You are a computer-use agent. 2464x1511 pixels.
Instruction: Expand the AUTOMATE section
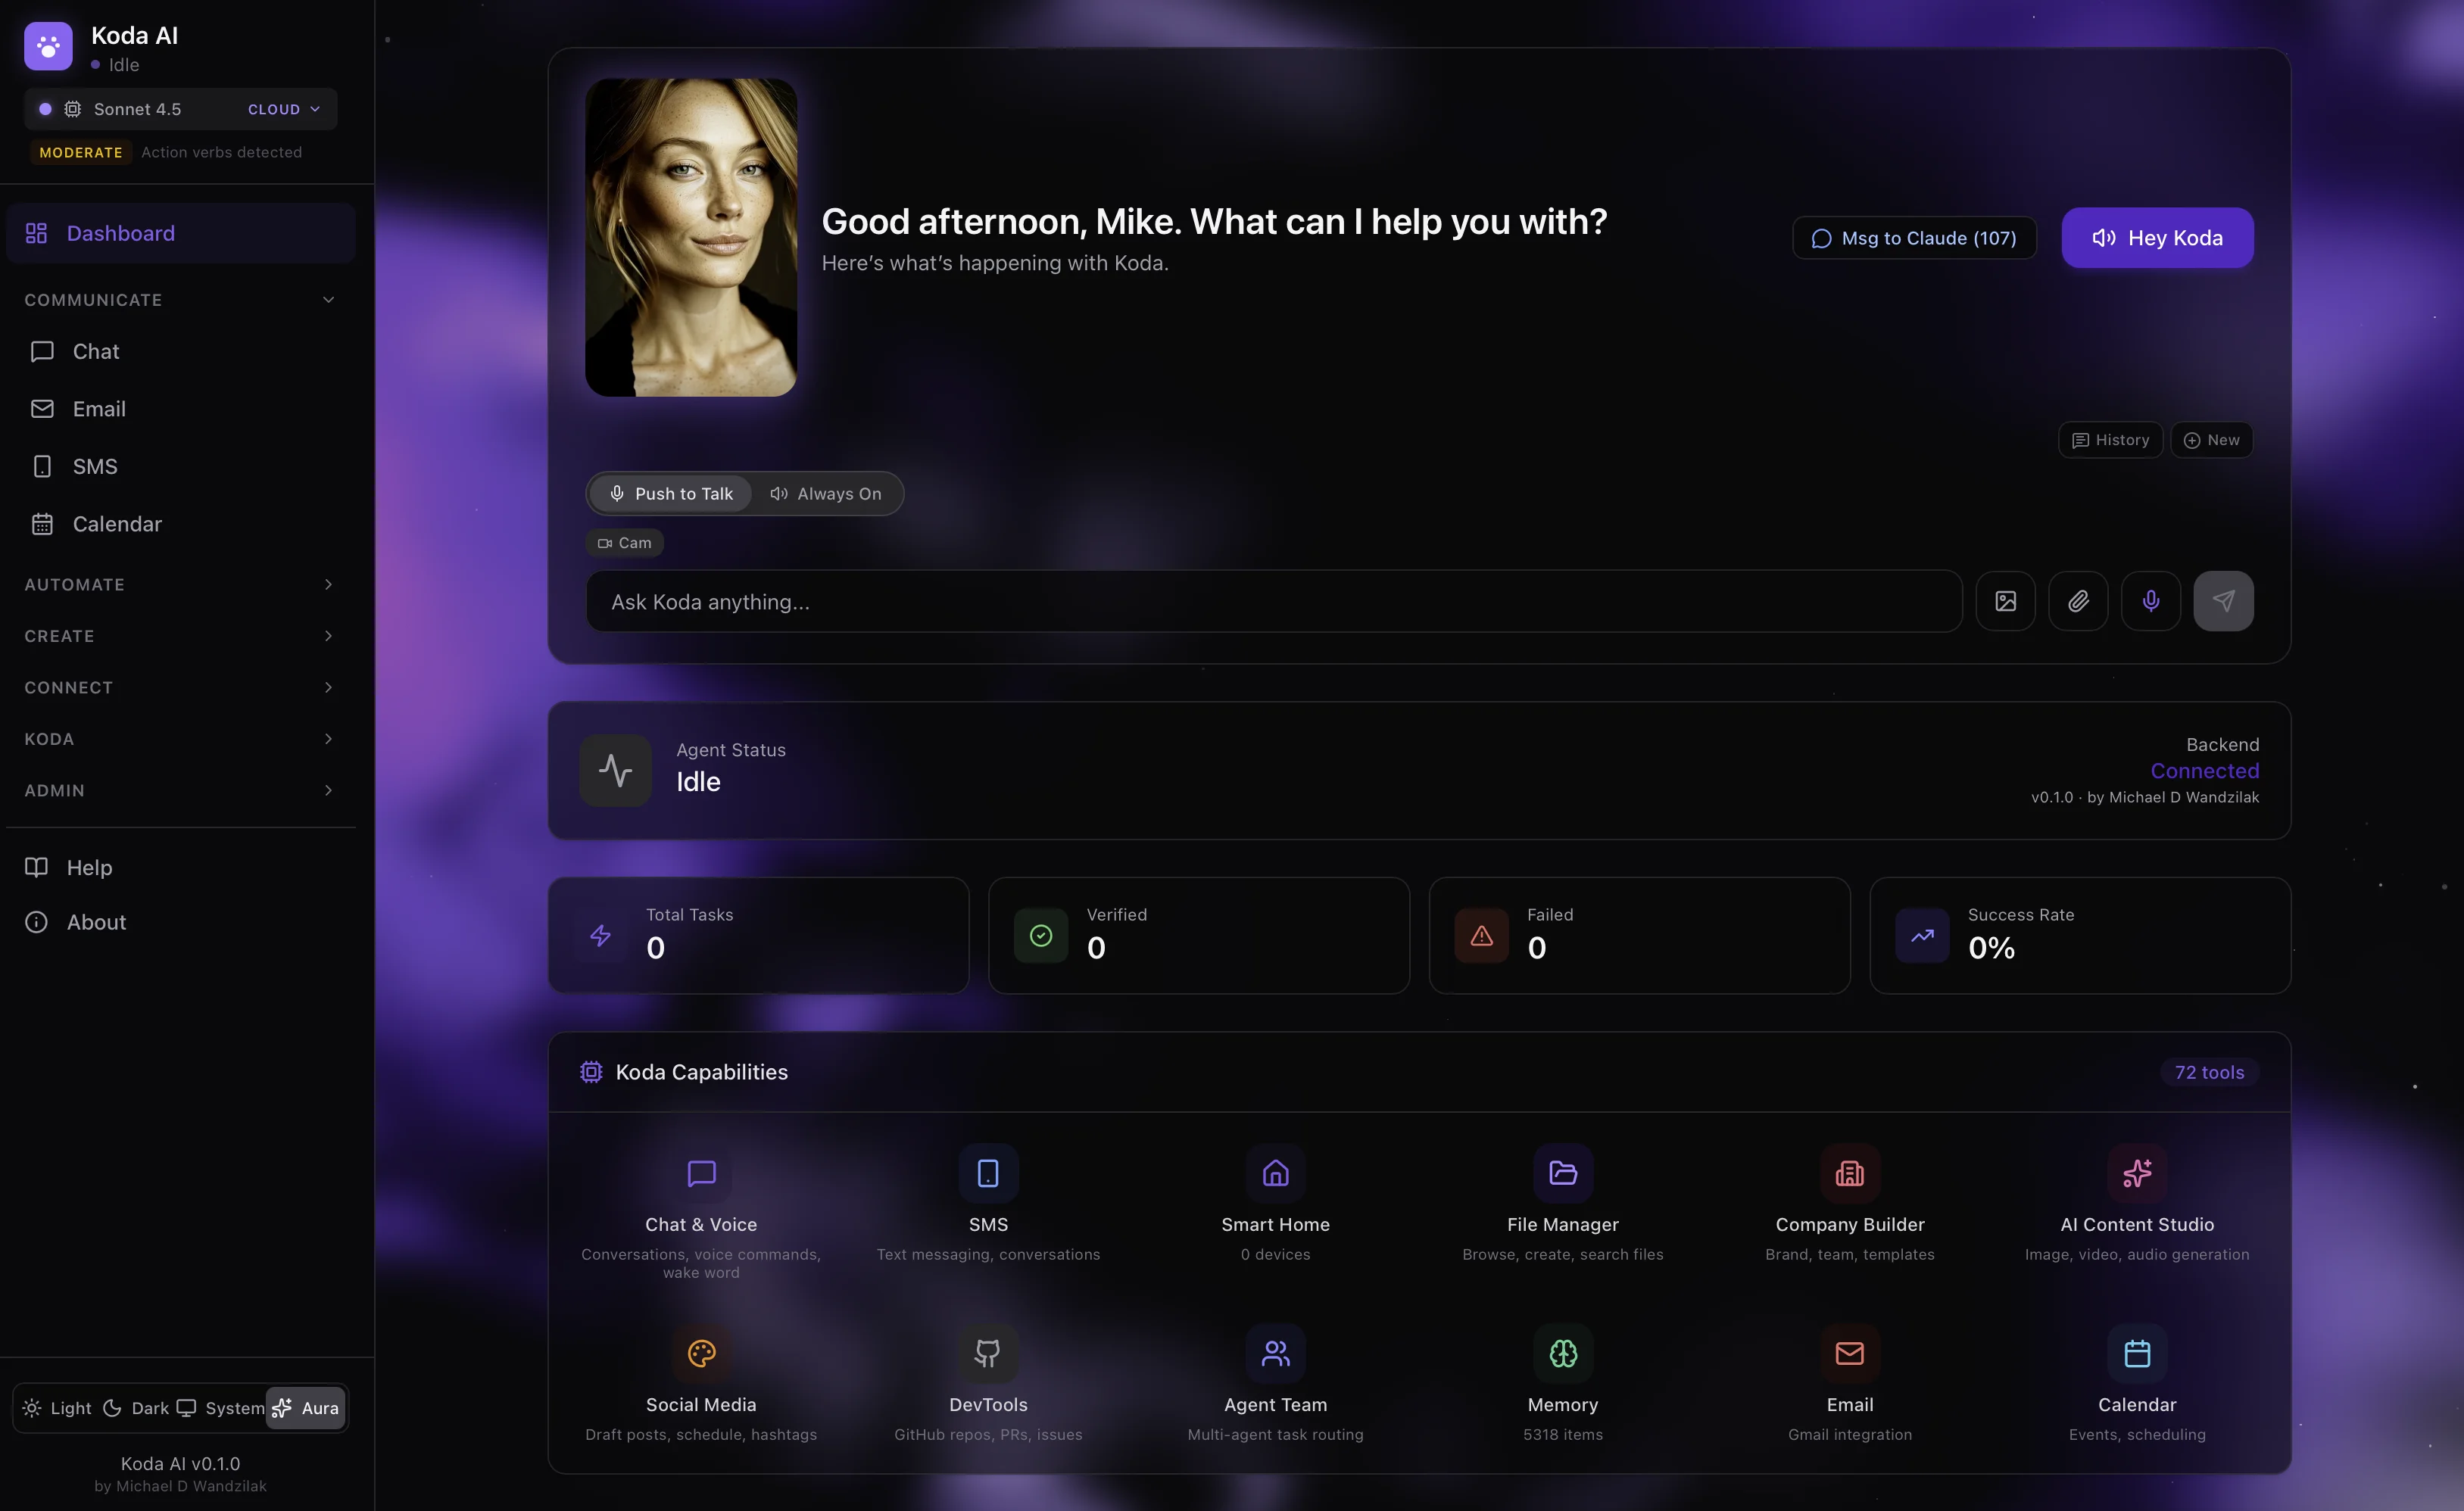pos(181,584)
